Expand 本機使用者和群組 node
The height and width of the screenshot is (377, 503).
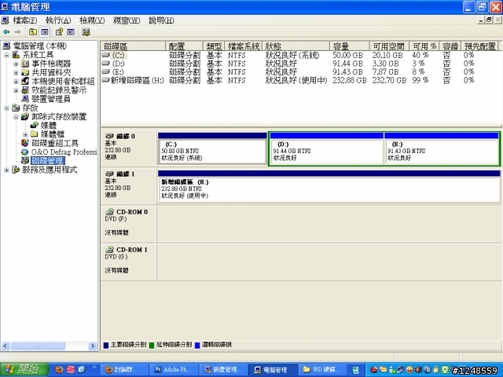(x=16, y=82)
